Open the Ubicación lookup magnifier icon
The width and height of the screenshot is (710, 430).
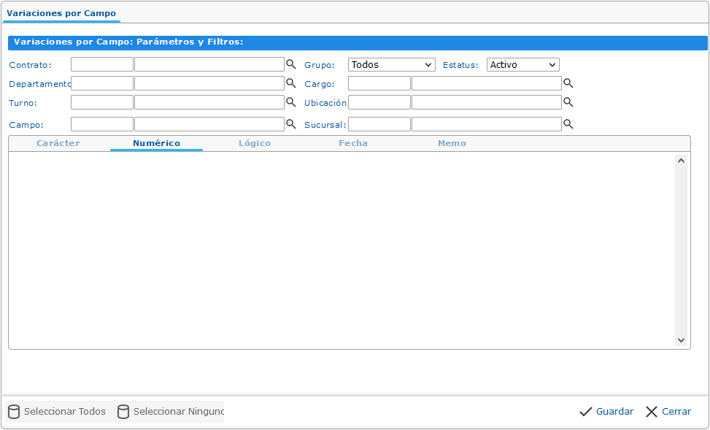568,102
